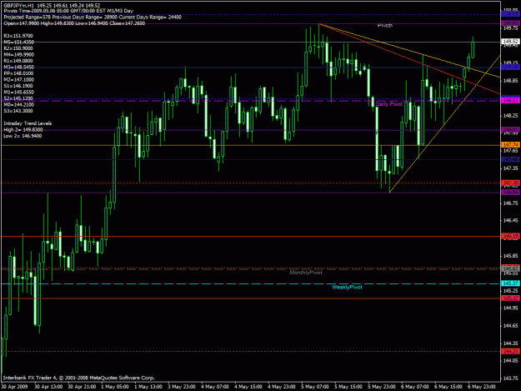Select the 'M1=145.6550' pivot label
This screenshot has width=521, height=391.
tap(18, 93)
